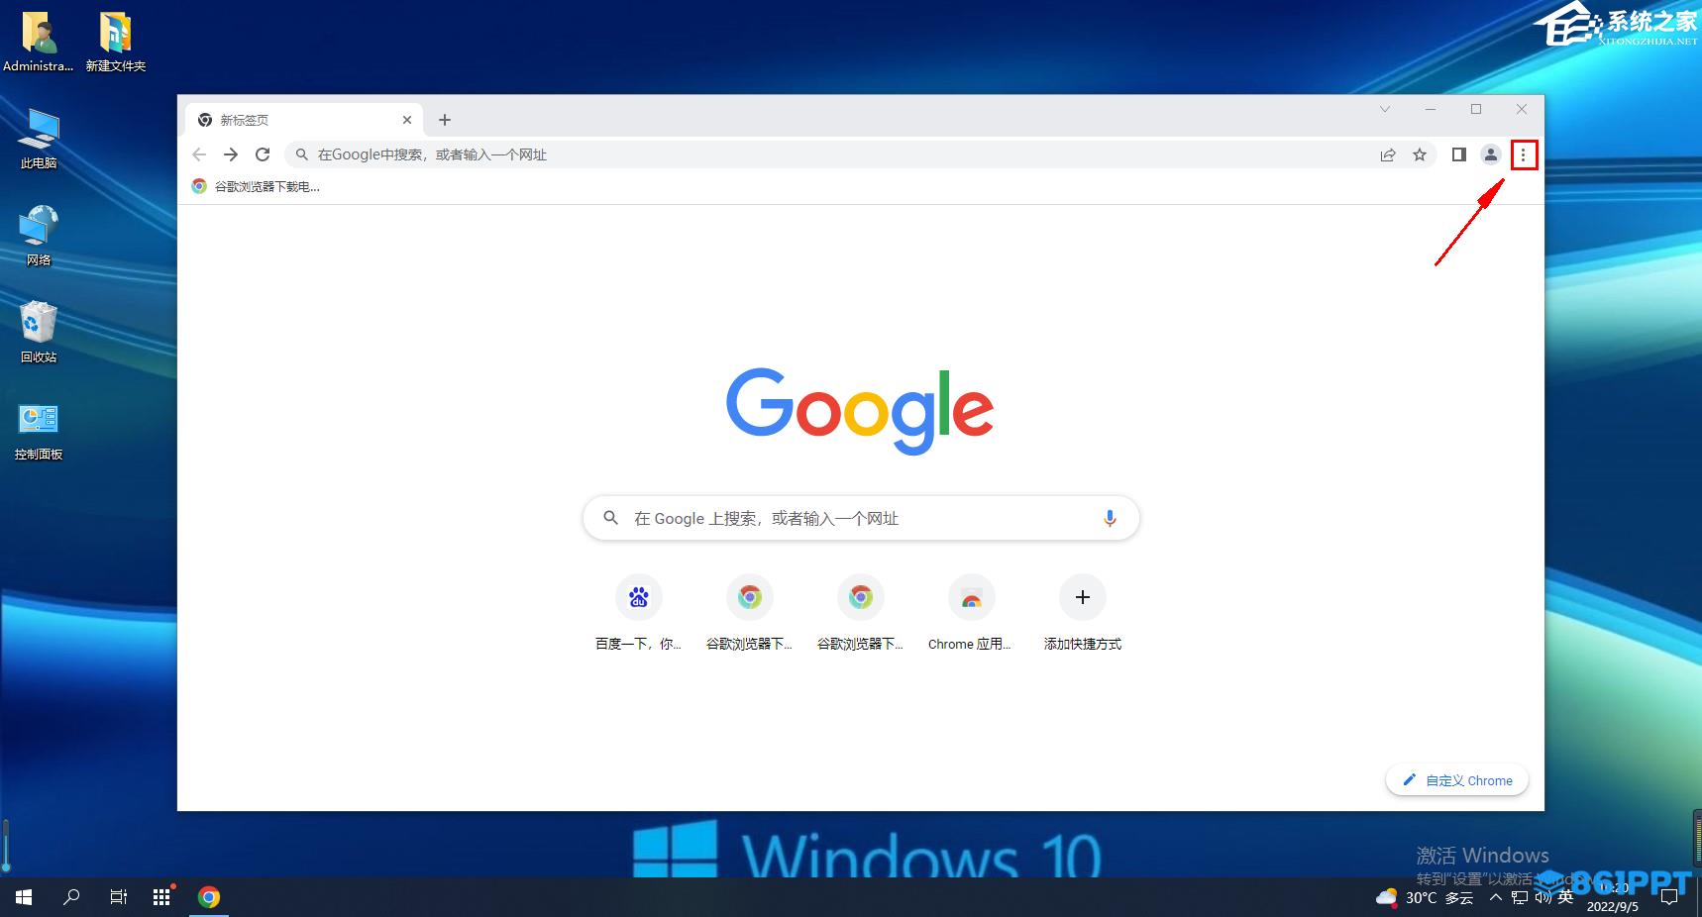The image size is (1702, 917).
Task: Open the Windows Start menu
Action: 24,897
